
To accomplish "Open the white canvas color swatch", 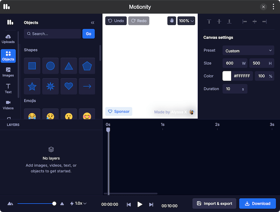I will [227, 76].
